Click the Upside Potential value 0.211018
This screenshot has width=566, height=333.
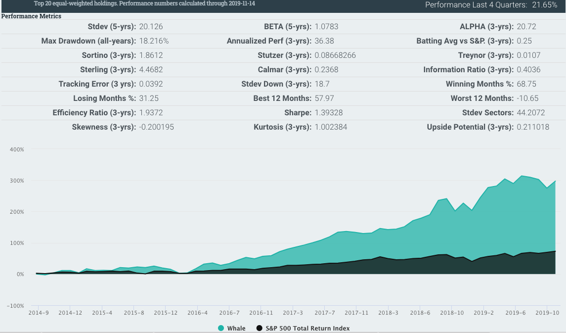coord(533,127)
